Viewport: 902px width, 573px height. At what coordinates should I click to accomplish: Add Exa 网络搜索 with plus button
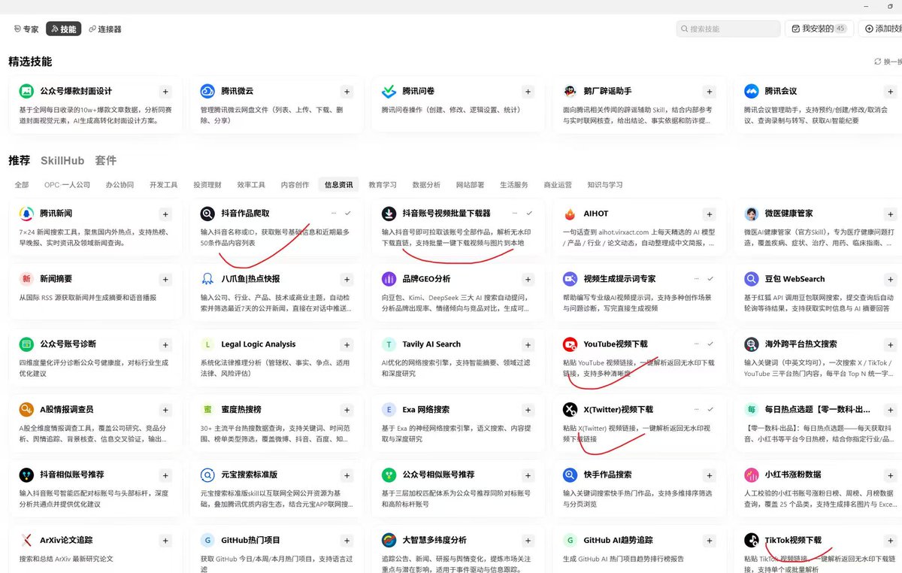point(528,410)
